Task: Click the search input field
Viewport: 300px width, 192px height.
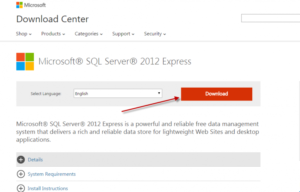Action: click(x=270, y=18)
